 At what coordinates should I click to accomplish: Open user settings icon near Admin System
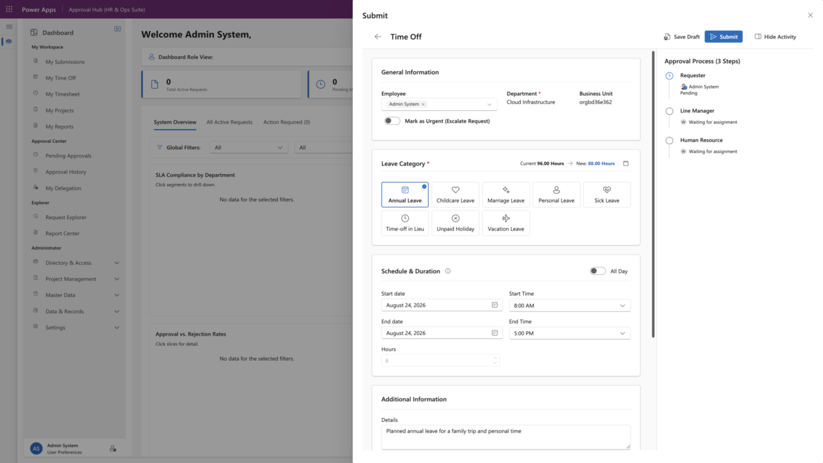tap(113, 448)
